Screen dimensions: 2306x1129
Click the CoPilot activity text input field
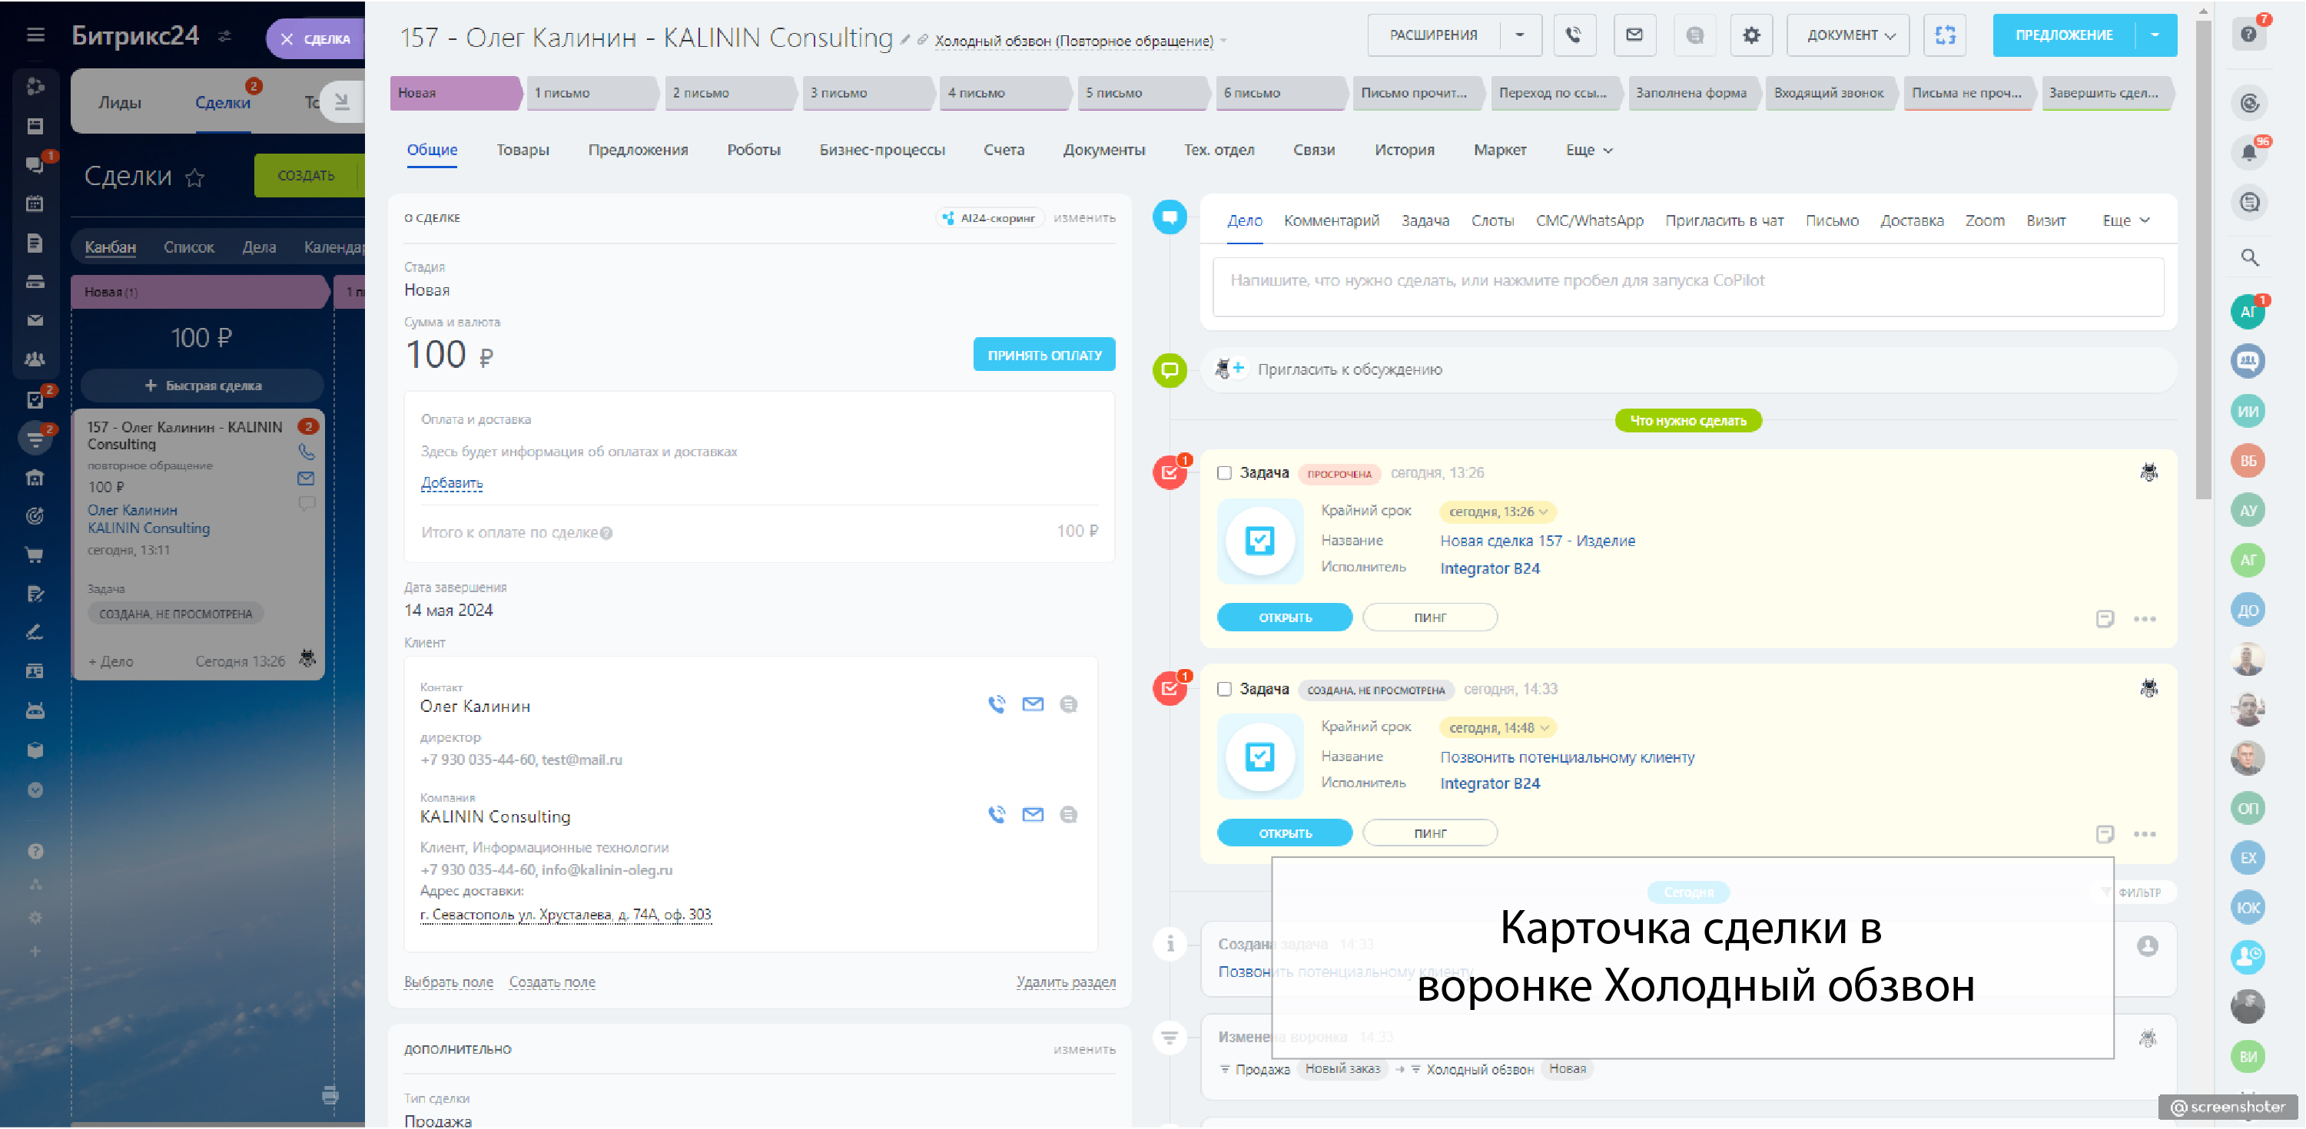[x=1687, y=286]
